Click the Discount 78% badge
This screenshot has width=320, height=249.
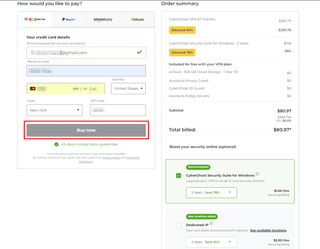pyautogui.click(x=182, y=52)
